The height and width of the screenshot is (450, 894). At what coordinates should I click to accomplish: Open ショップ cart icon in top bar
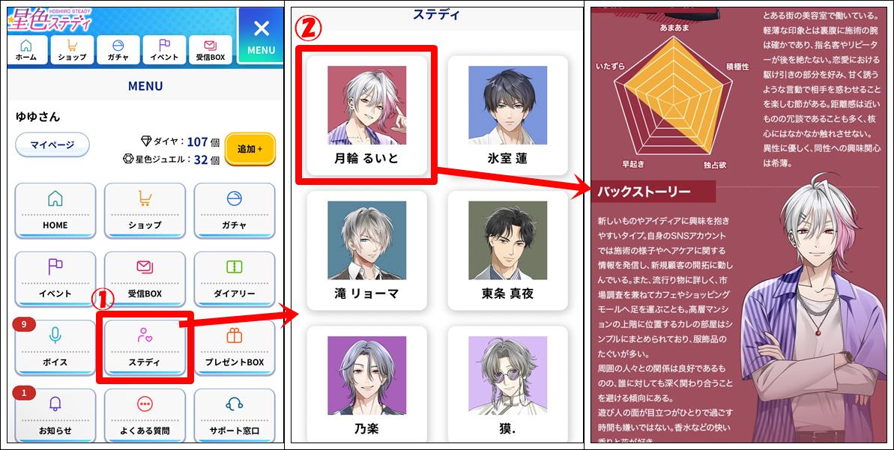(72, 49)
